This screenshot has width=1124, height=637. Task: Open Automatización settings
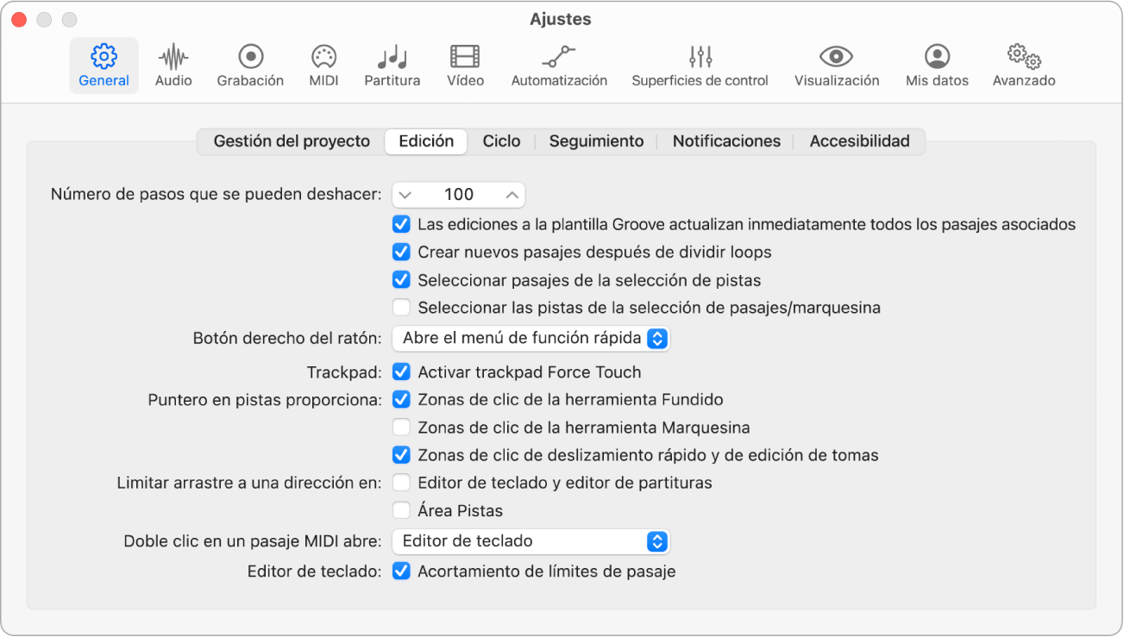558,65
